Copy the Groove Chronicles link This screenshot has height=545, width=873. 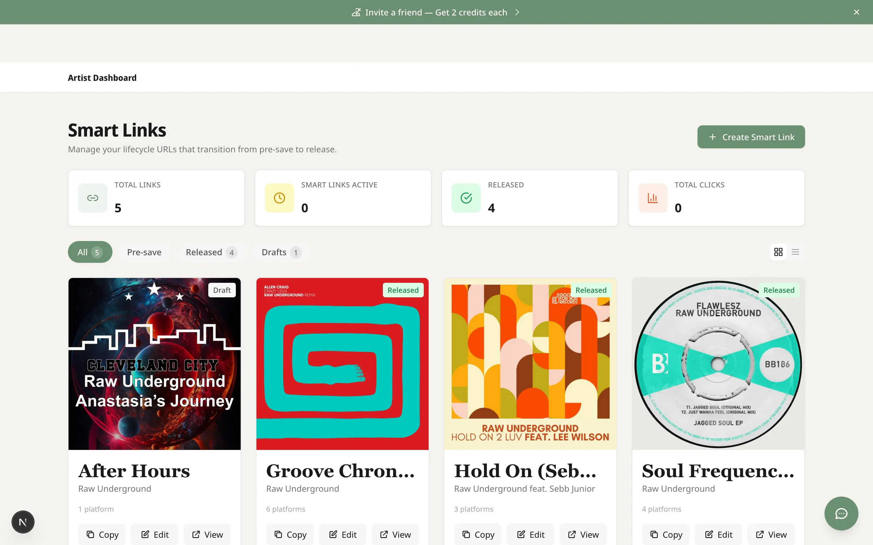[x=290, y=534]
